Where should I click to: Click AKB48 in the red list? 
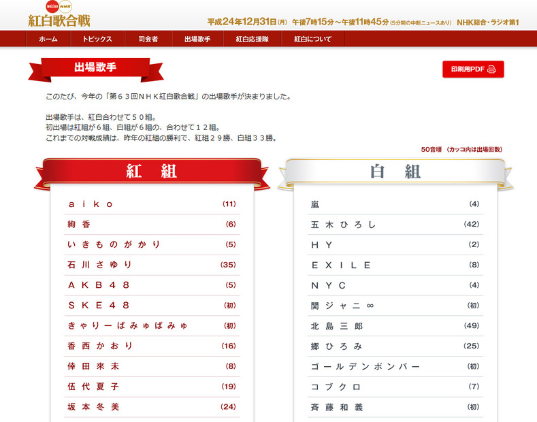click(x=152, y=285)
